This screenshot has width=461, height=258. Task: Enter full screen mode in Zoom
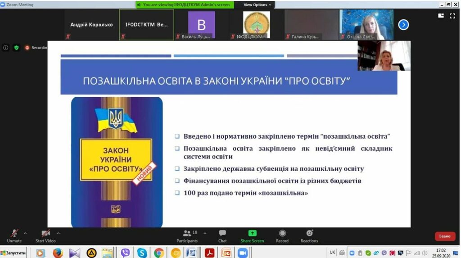452,15
